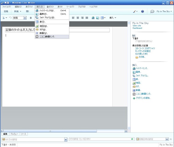Image resolution: width=174 pixels, height=147 pixels.
Task: Click the blue help question mark icon
Action: tap(142, 11)
